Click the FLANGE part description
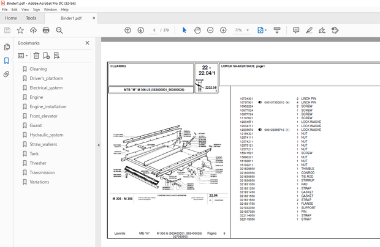The width and height of the screenshot is (380, 247). pos(307,204)
